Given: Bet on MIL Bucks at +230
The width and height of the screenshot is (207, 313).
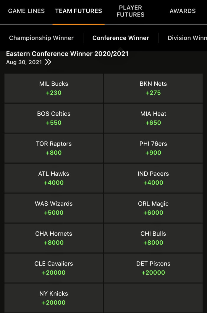Looking at the screenshot, I should [54, 88].
